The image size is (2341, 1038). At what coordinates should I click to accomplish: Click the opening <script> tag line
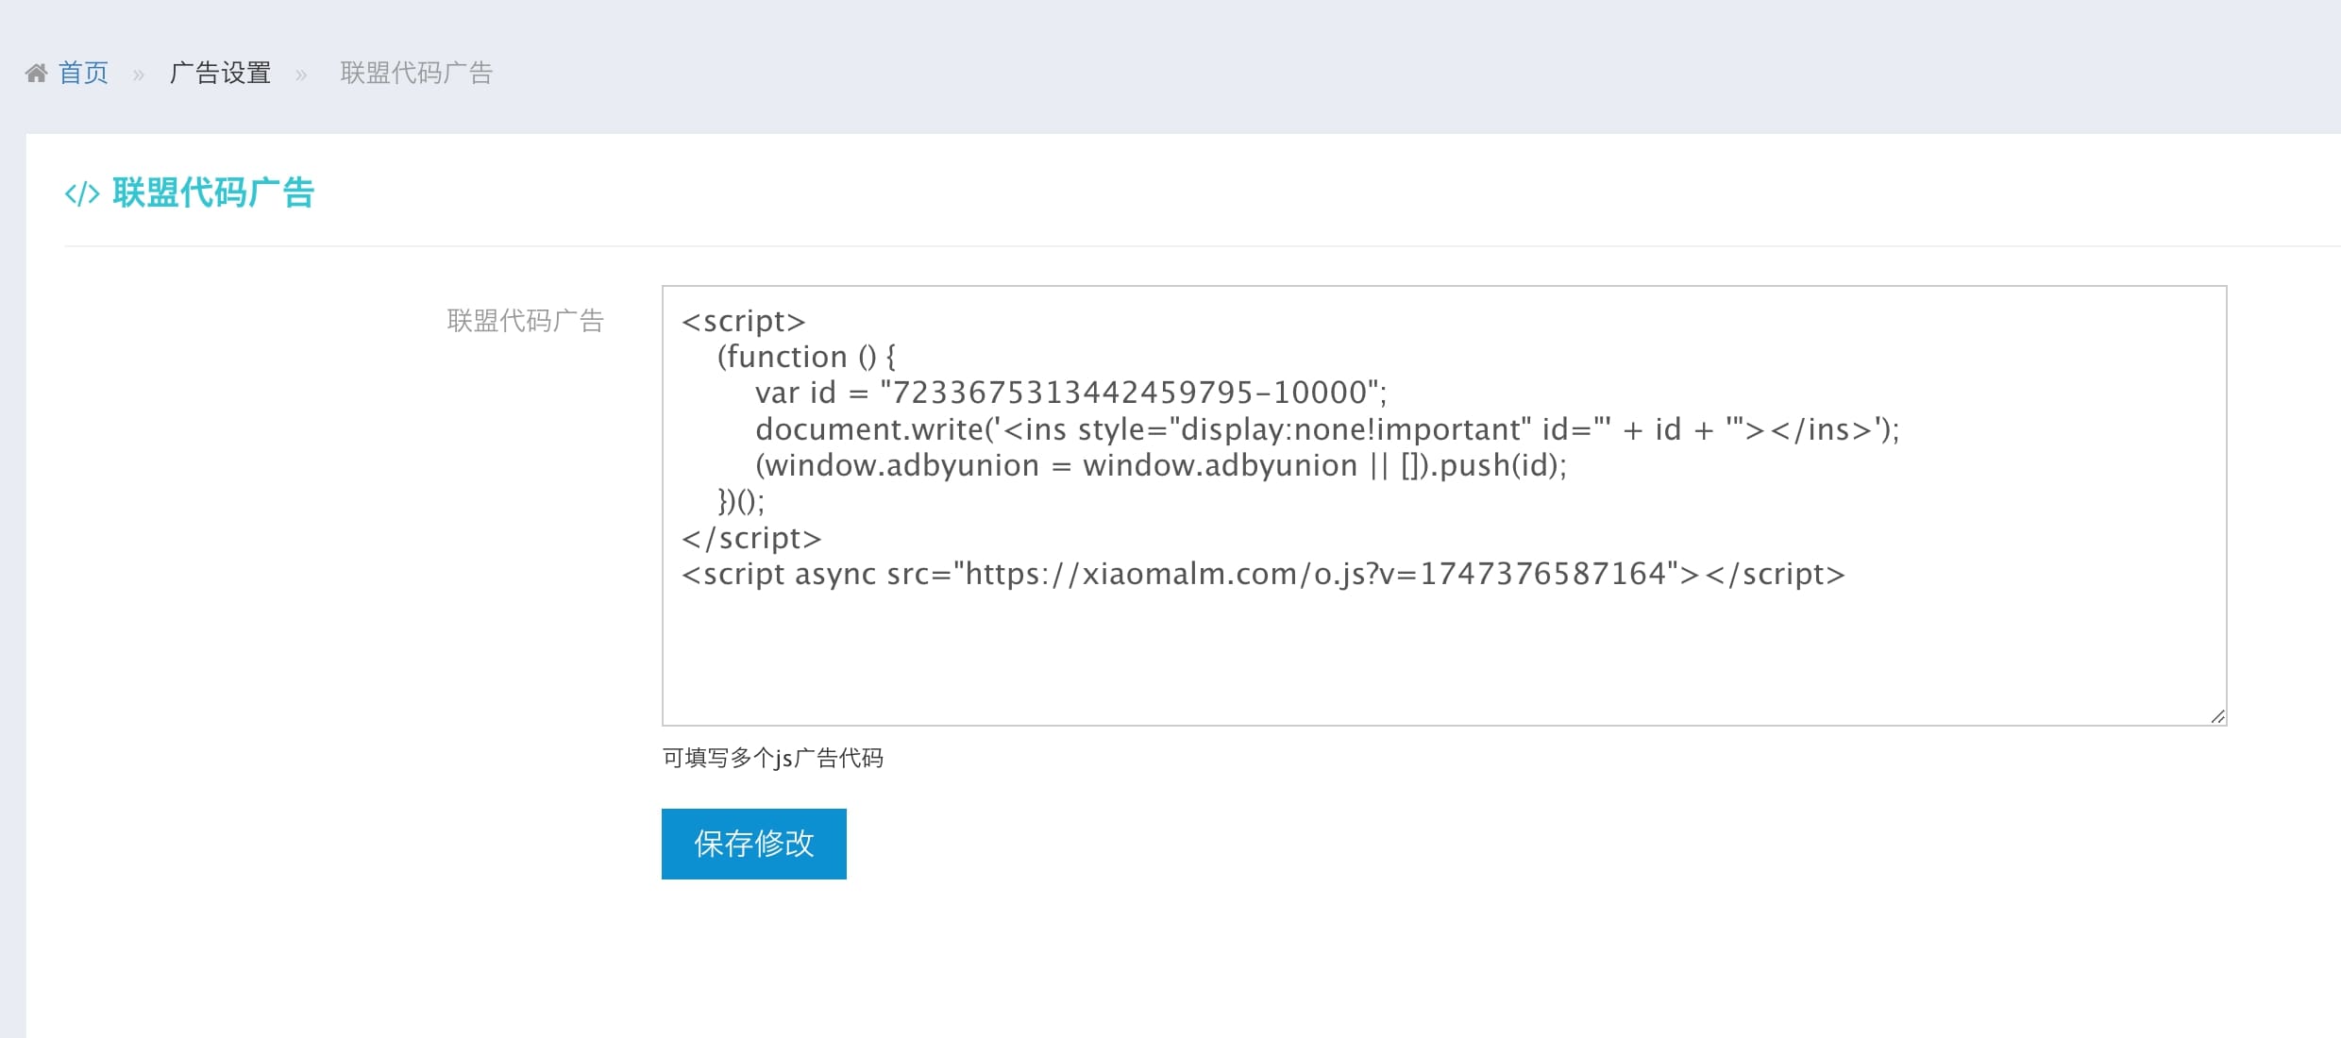[x=743, y=321]
